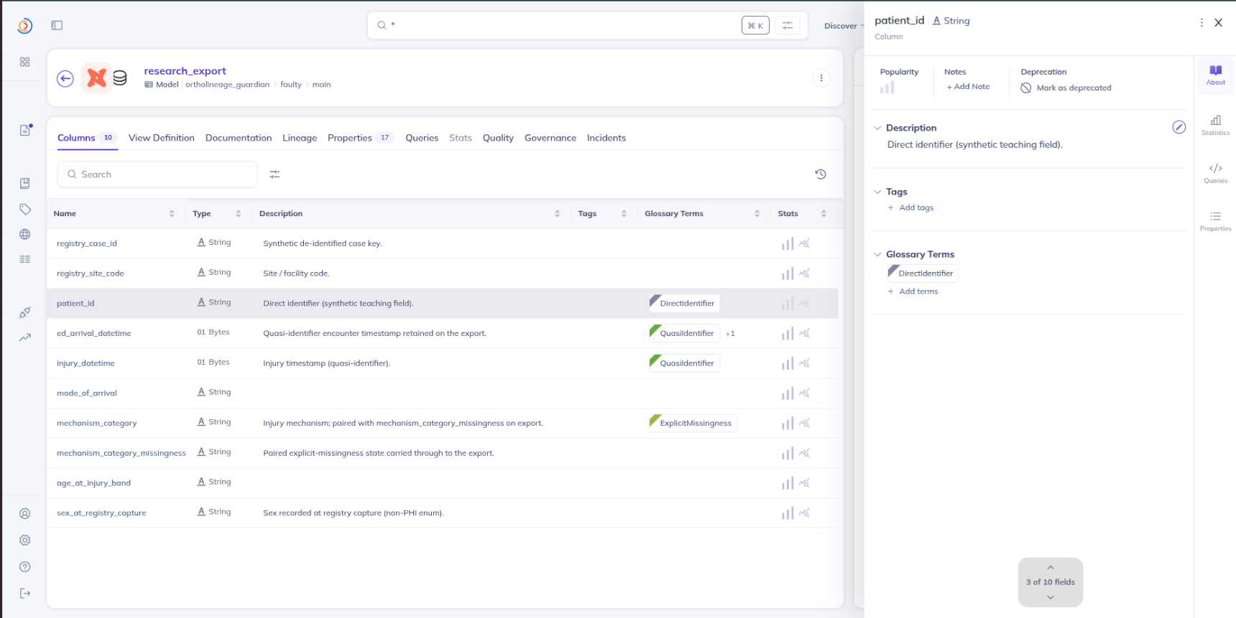Open the settings gear icon in sidebar
This screenshot has width=1236, height=618.
25,540
